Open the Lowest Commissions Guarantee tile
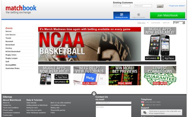 click(160, 76)
